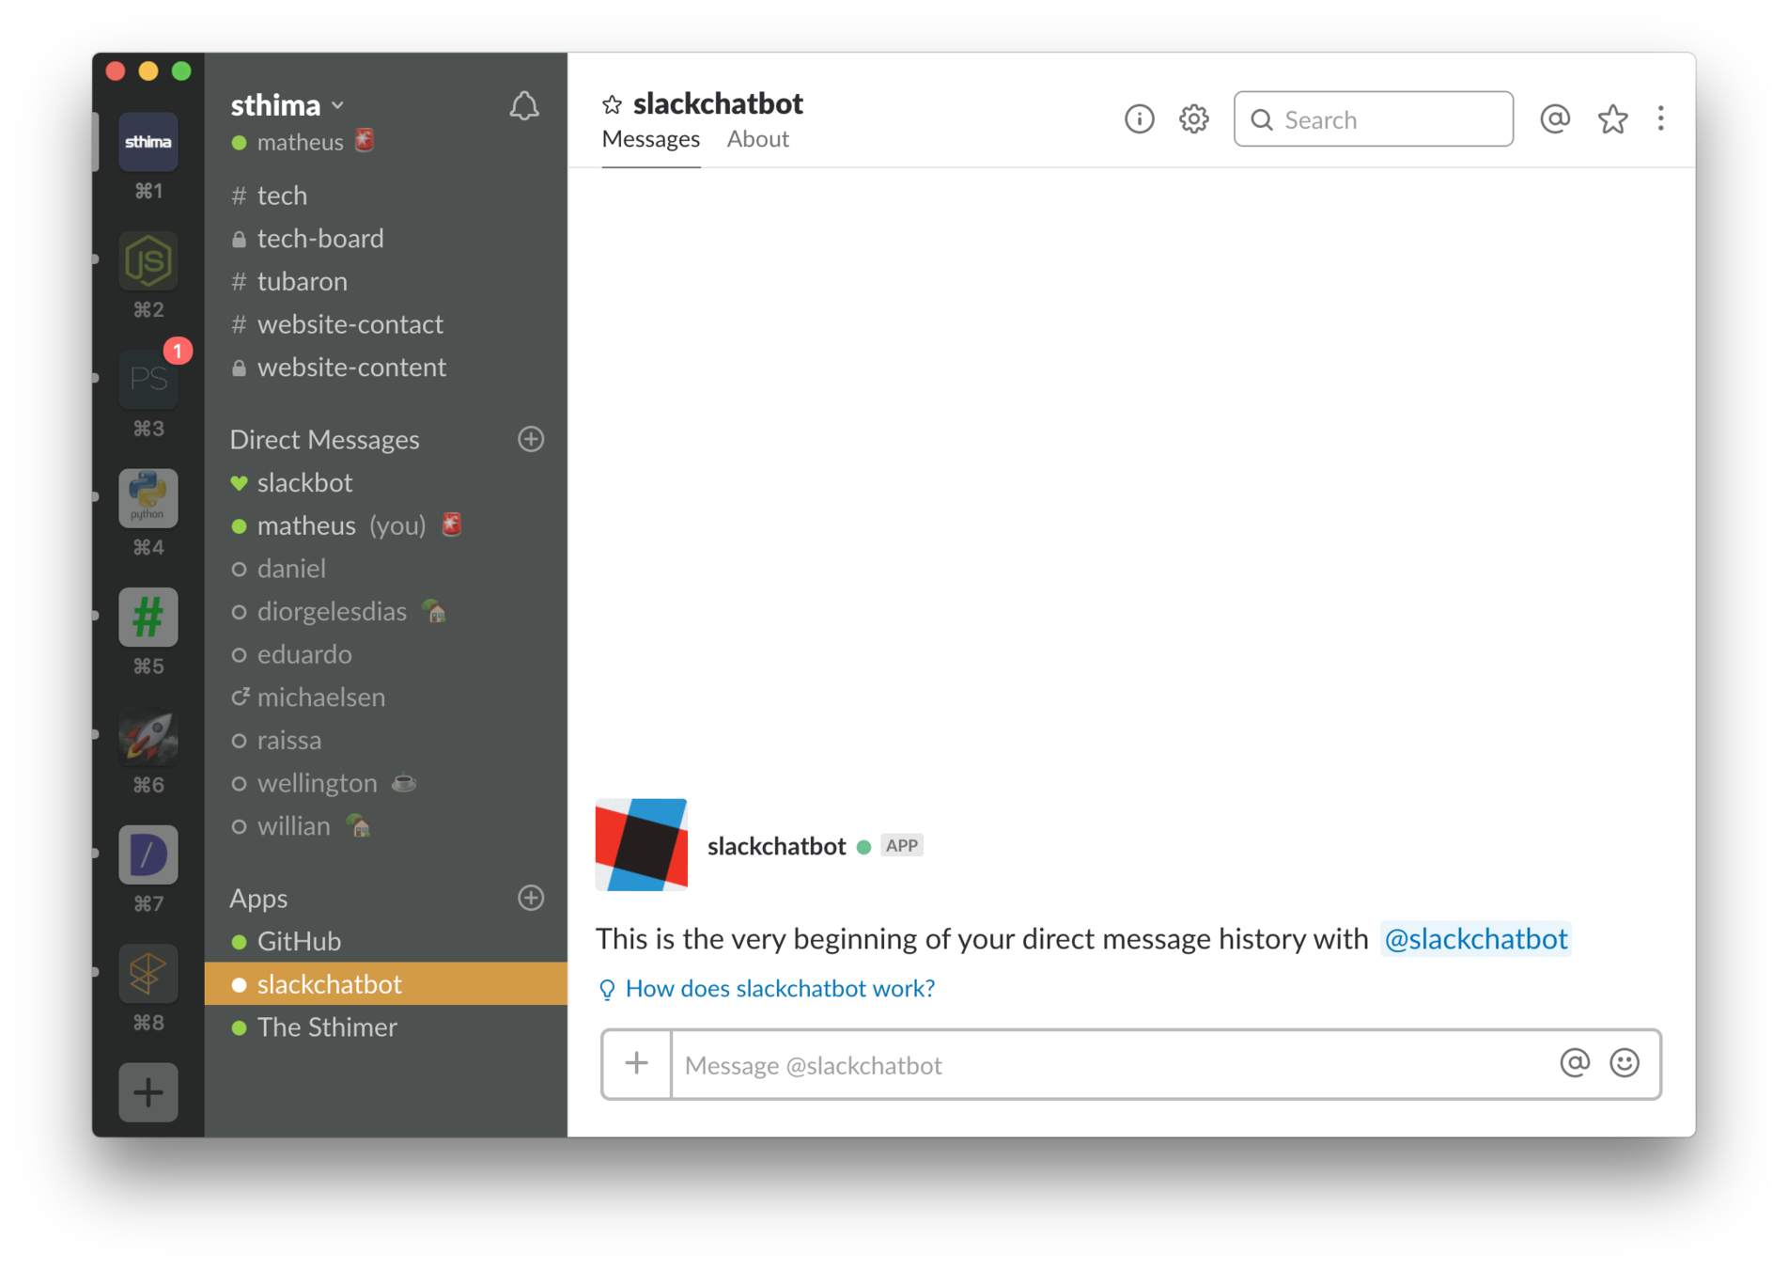Switch to the rocket workspace icon

pyautogui.click(x=148, y=736)
